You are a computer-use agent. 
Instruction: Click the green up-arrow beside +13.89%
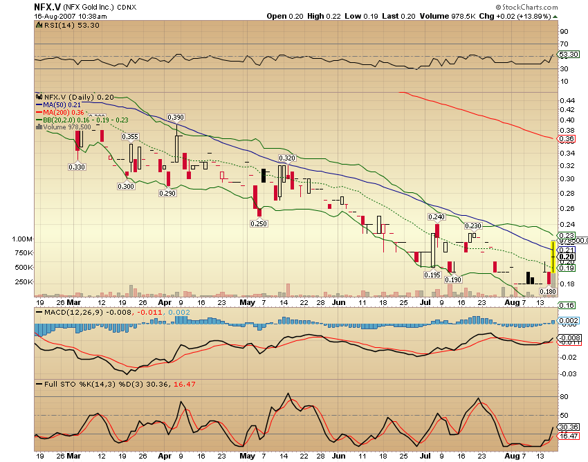point(555,17)
